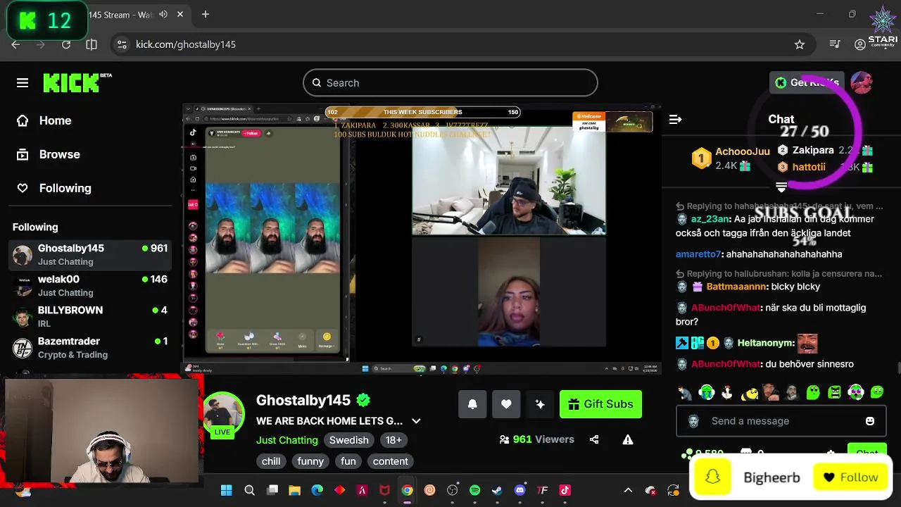The height and width of the screenshot is (507, 901).
Task: Select the Swedish language tag
Action: click(x=349, y=440)
